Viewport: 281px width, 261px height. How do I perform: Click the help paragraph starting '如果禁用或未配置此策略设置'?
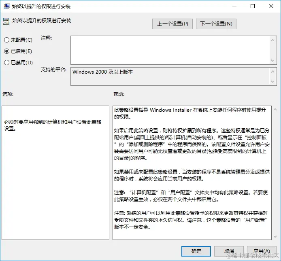coord(192,175)
